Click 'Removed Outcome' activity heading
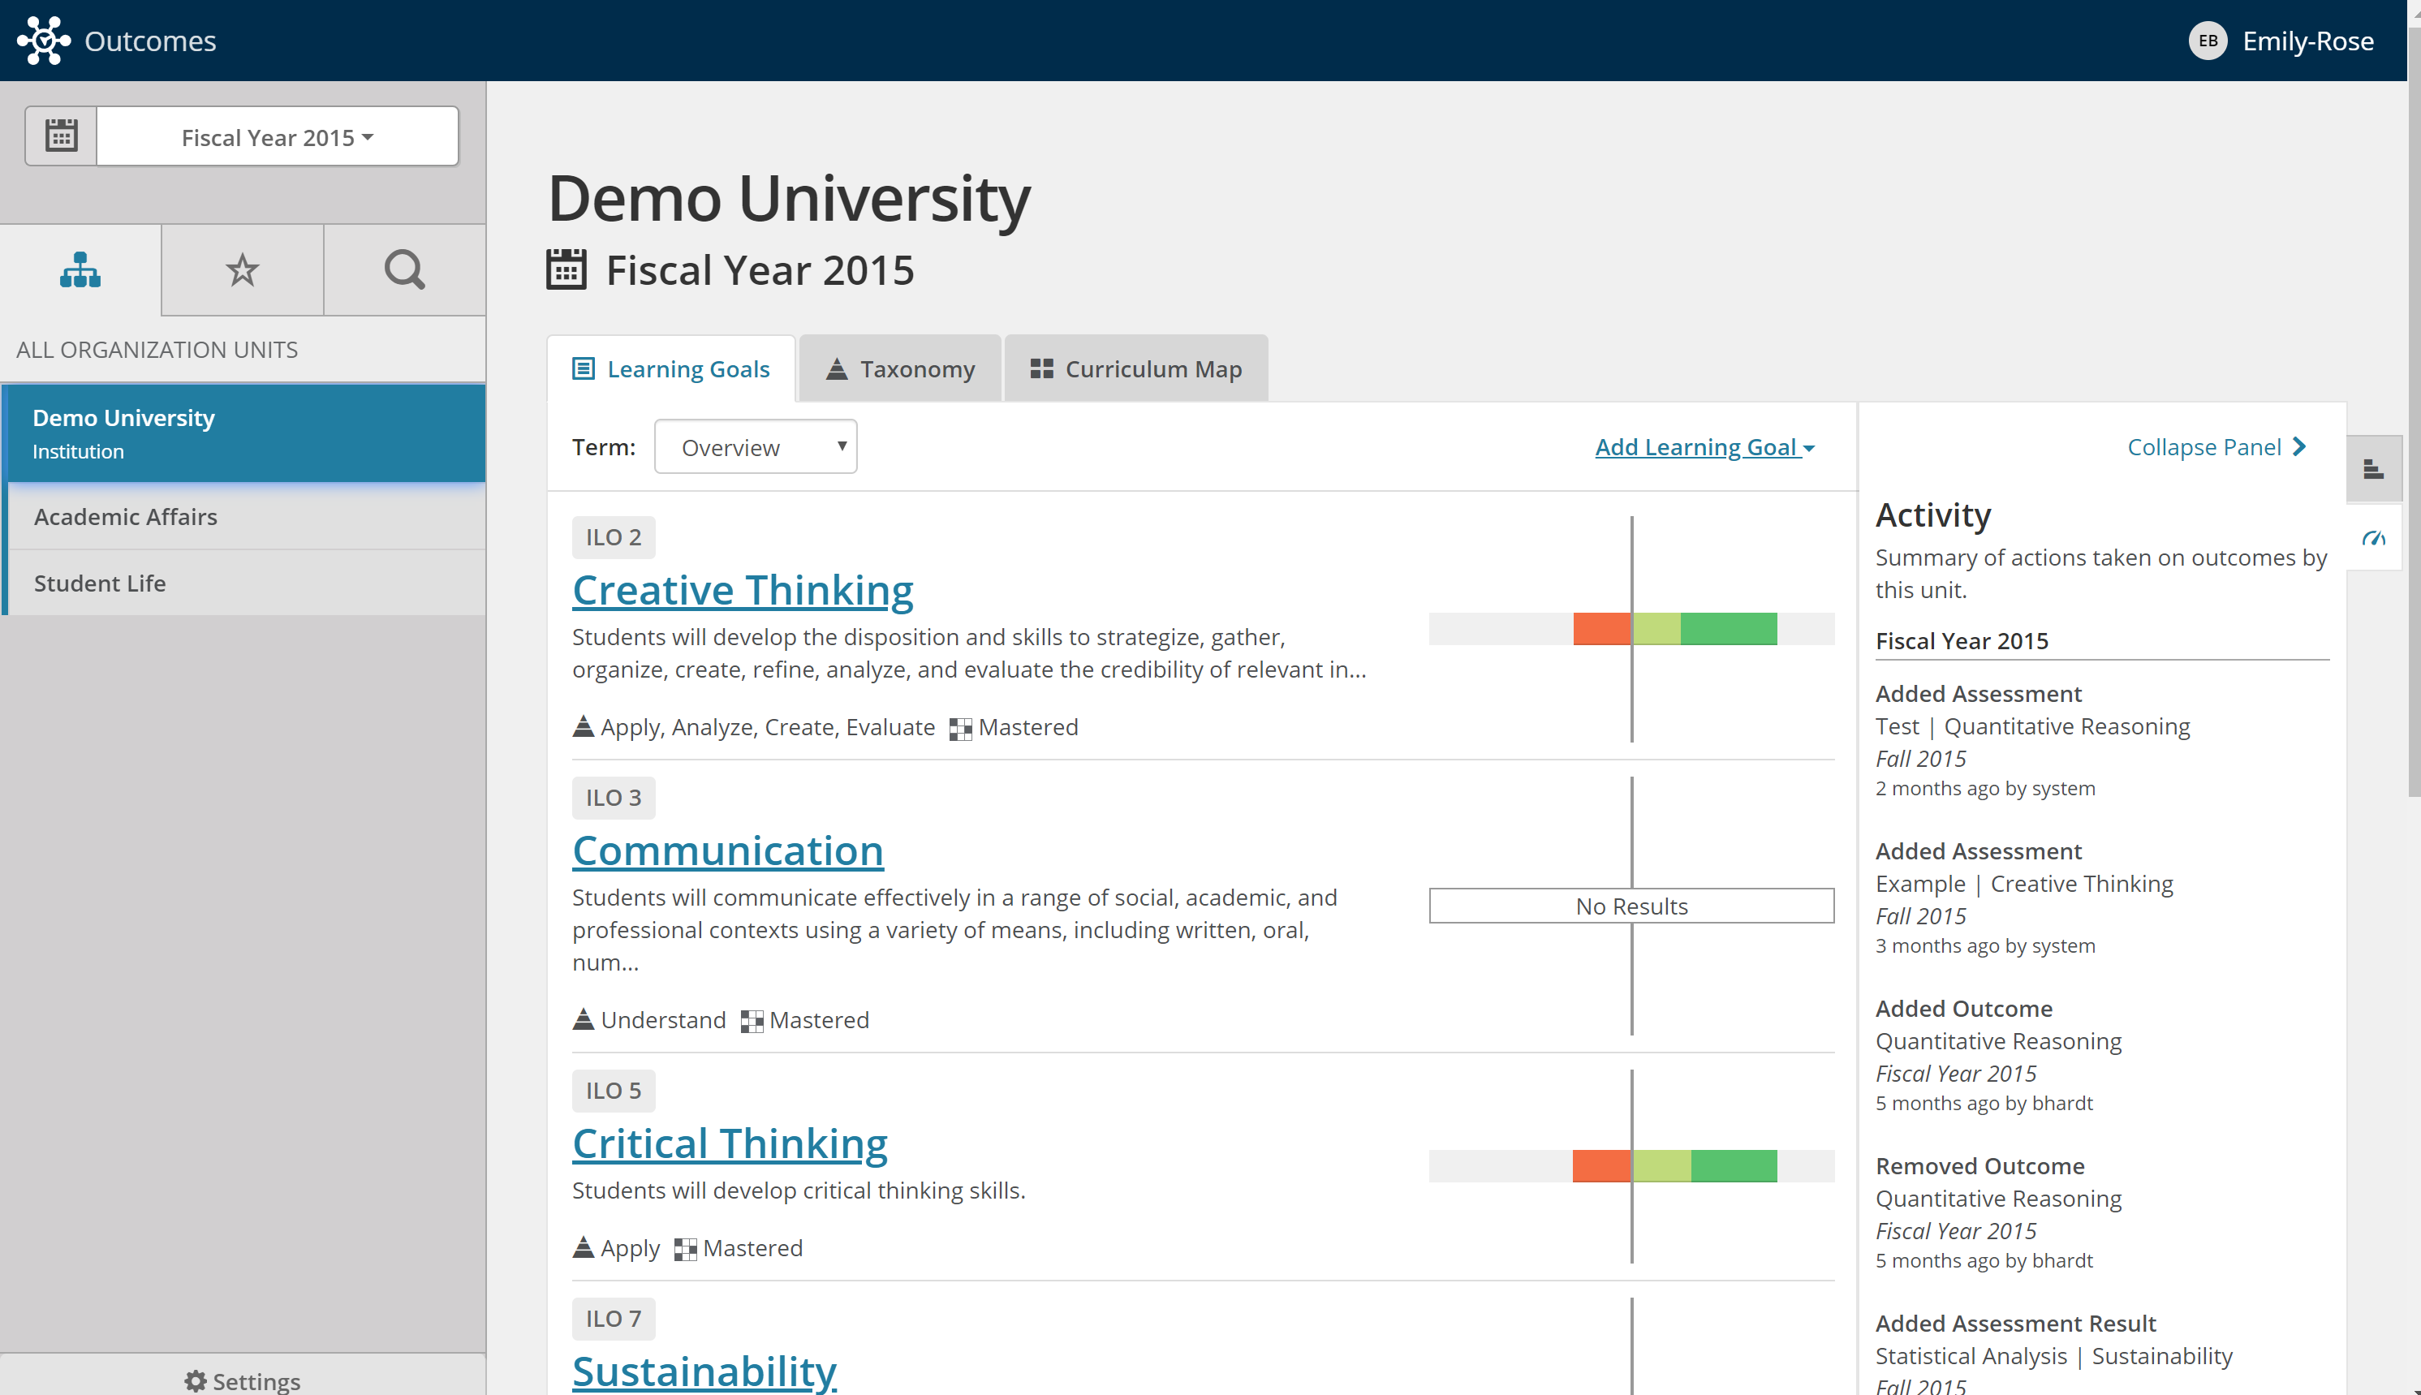This screenshot has height=1395, width=2421. pos(1979,1166)
